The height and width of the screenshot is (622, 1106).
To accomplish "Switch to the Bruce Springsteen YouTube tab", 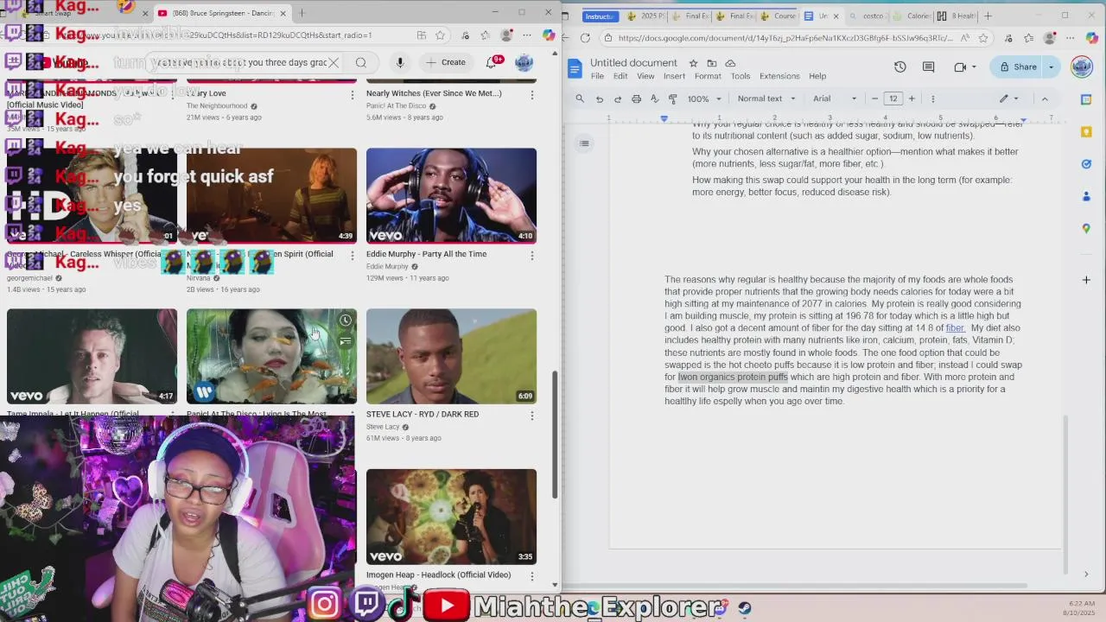I will [x=222, y=13].
